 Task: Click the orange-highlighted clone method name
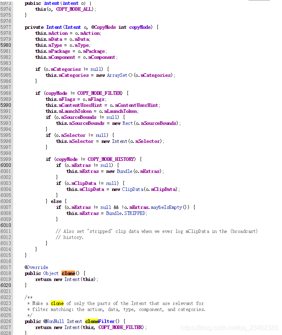pyautogui.click(x=68, y=273)
